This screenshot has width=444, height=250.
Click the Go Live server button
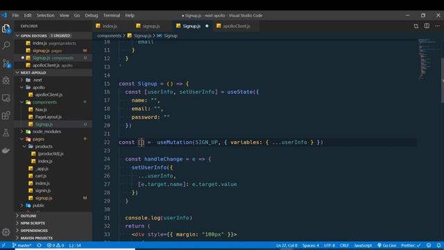tap(386, 245)
